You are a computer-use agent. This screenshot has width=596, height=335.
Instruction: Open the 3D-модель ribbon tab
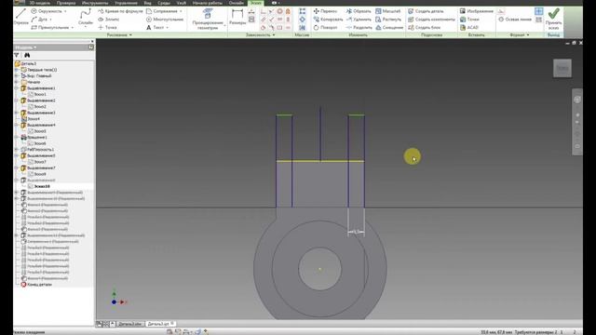tap(40, 3)
